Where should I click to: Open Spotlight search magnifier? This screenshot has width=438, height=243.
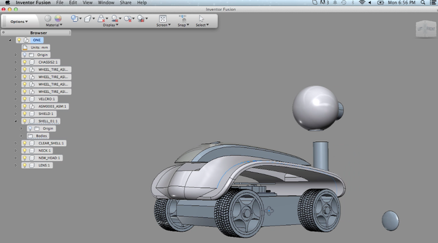(423, 2)
